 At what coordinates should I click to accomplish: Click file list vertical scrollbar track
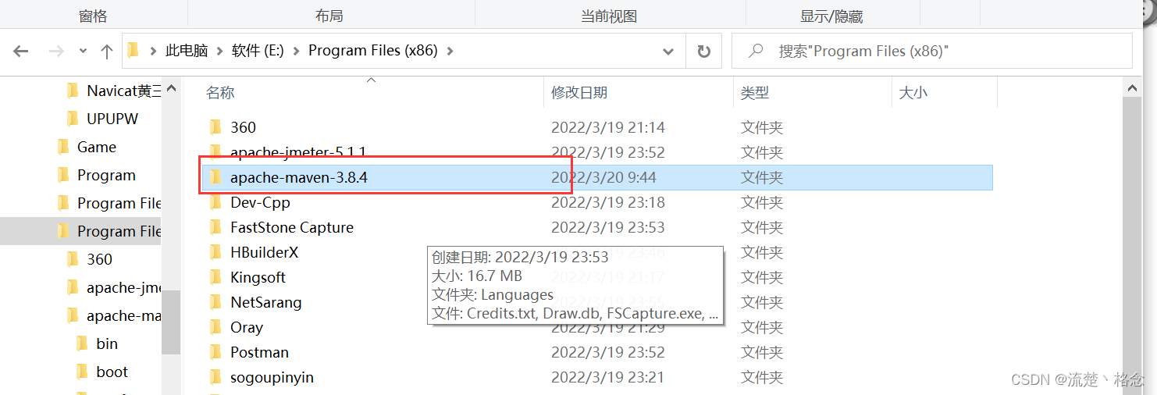1132,246
